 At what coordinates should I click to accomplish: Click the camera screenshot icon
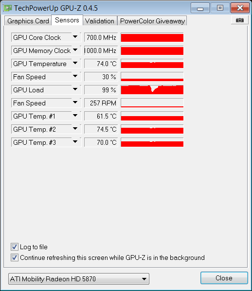tap(239, 20)
